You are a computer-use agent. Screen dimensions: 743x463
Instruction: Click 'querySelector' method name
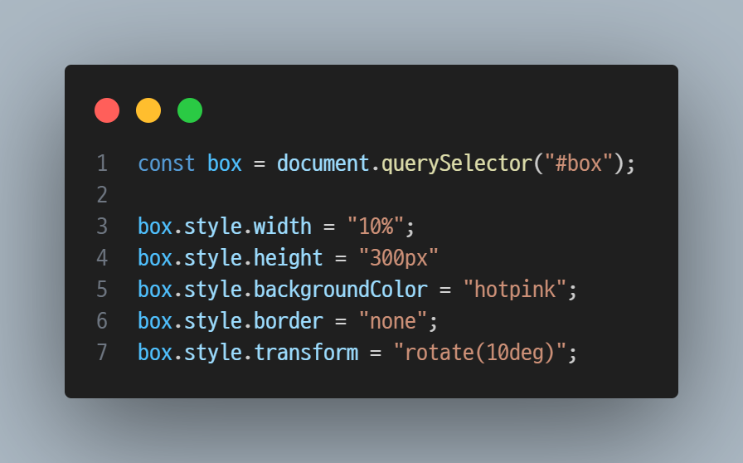(x=457, y=163)
